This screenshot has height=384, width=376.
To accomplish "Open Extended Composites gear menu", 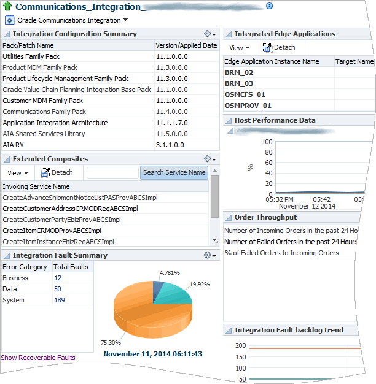I will pyautogui.click(x=210, y=159).
